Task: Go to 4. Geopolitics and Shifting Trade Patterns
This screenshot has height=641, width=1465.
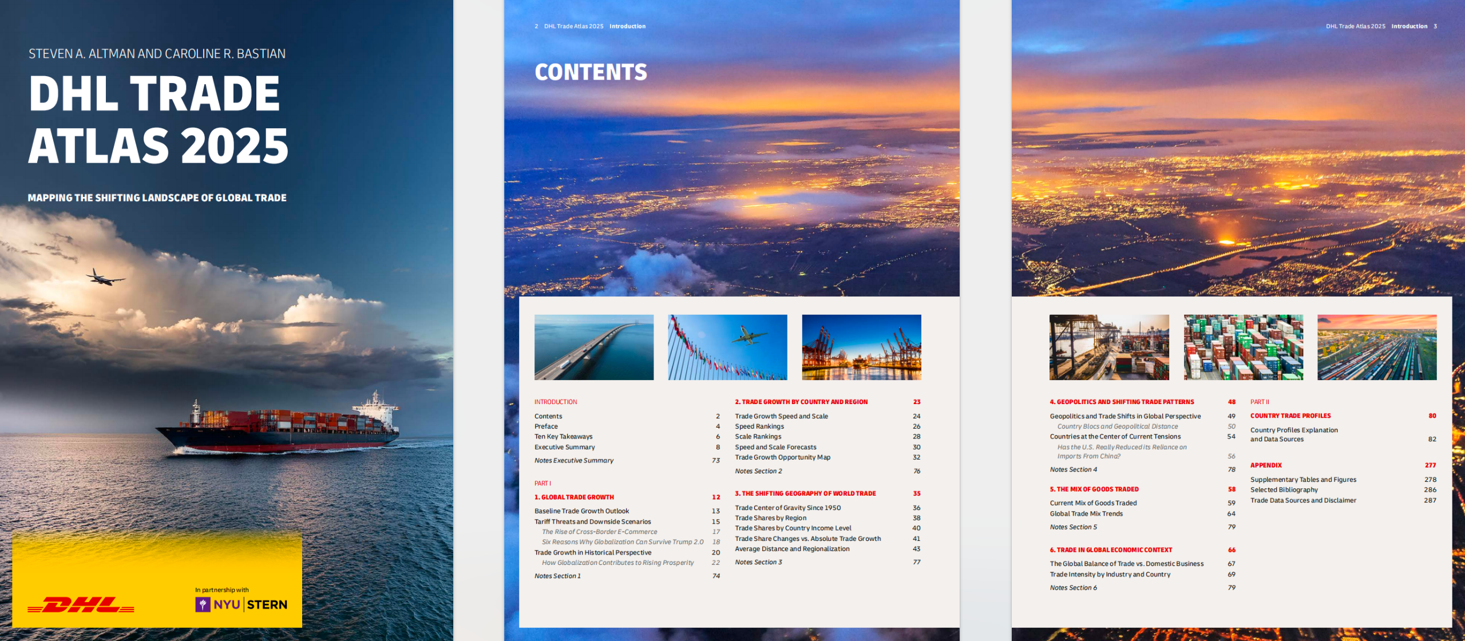Action: pyautogui.click(x=1143, y=402)
